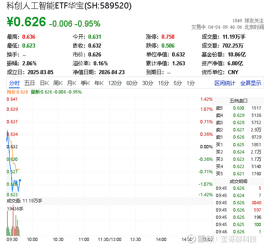
Task: Click the 累计净值 value 1.263
Action: click(x=178, y=64)
